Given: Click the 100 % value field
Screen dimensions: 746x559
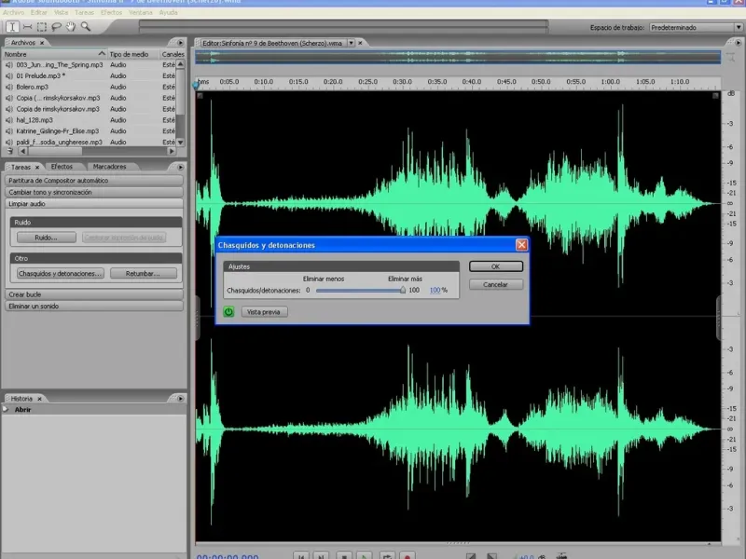Looking at the screenshot, I should pos(435,290).
